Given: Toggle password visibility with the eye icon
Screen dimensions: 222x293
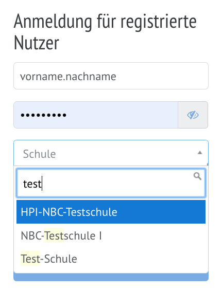Looking at the screenshot, I should coord(193,115).
